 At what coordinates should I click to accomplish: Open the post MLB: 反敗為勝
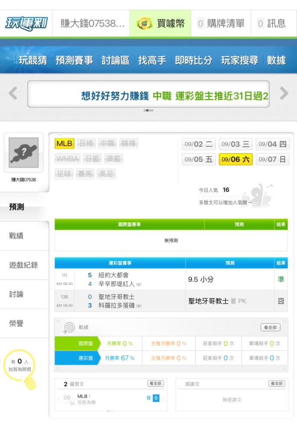coord(86,399)
